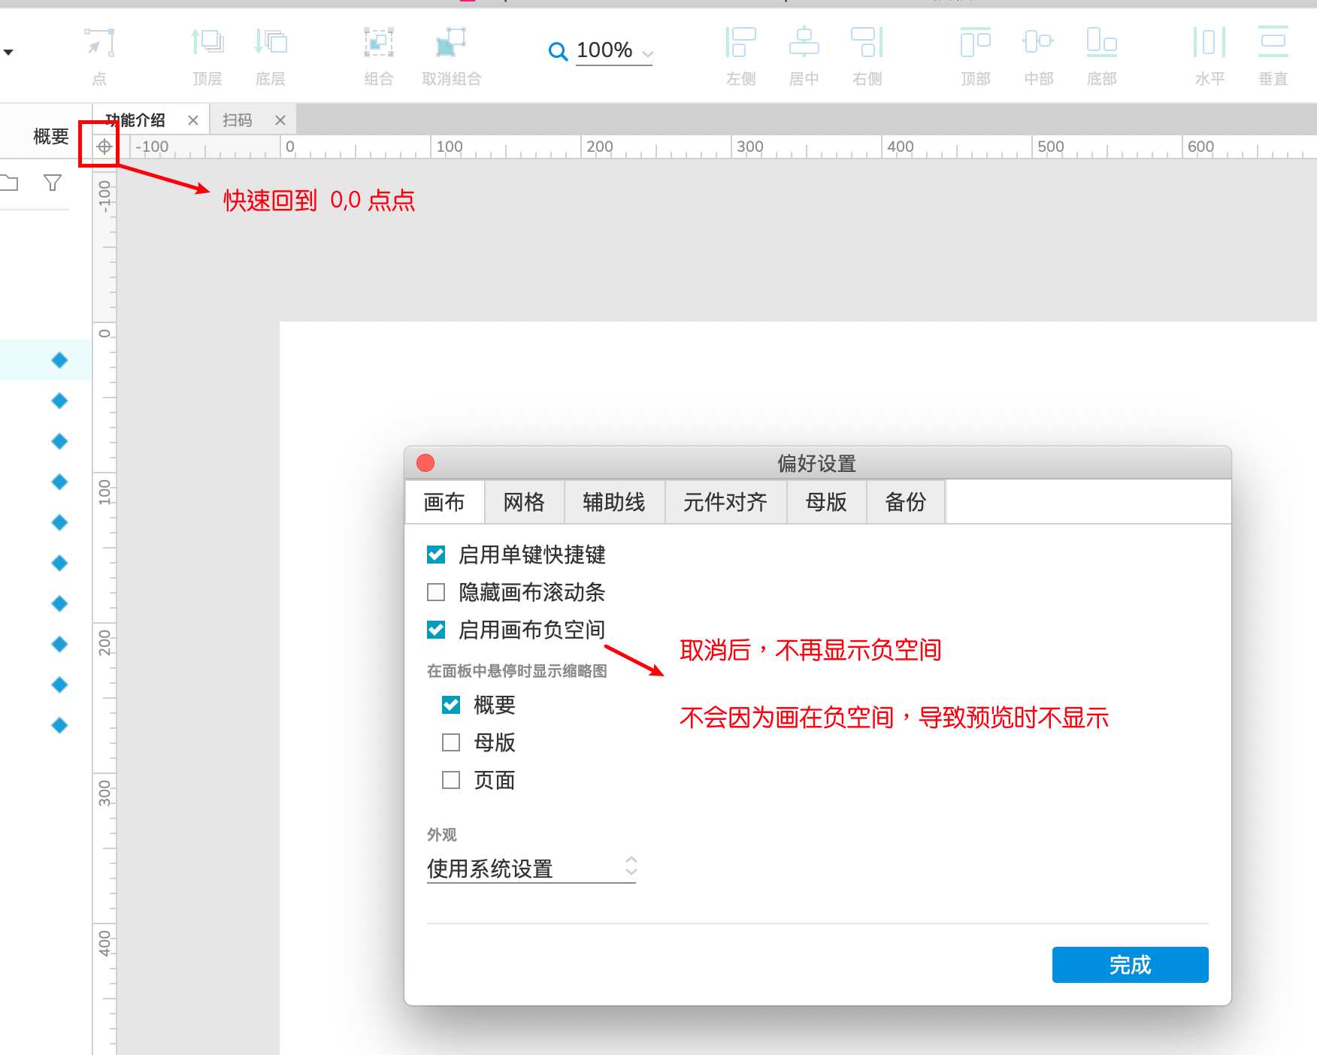Align bottom with 底部 icon

pos(1102,43)
